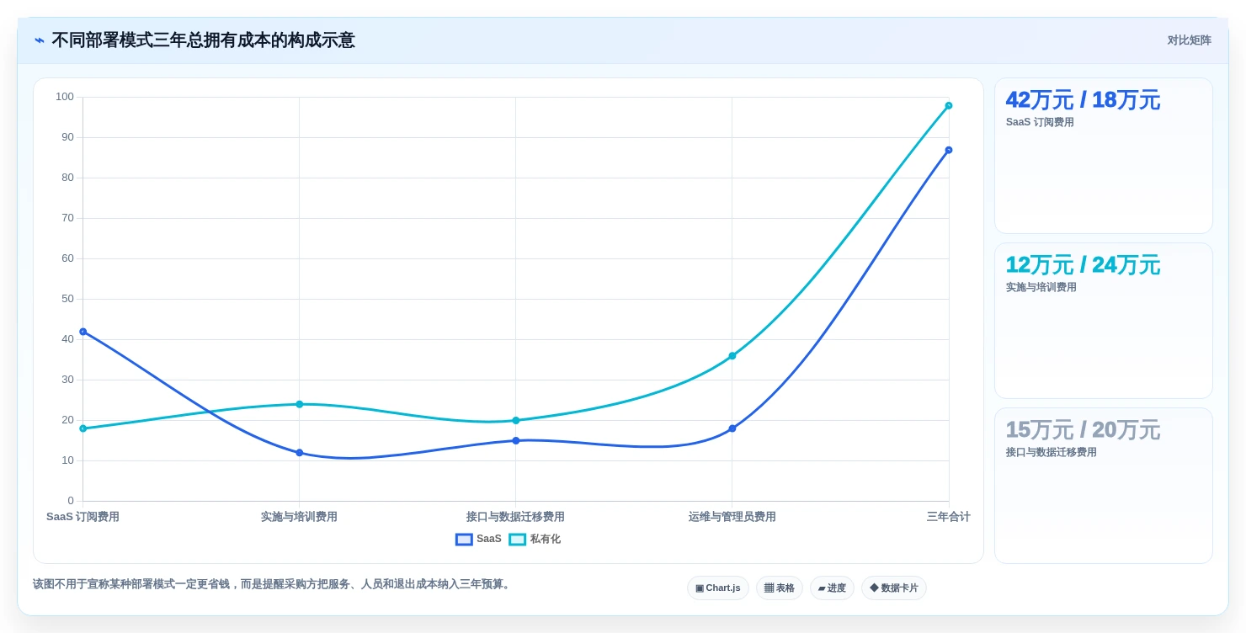Viewport: 1246px width, 633px height.
Task: Click the SaaS legend color box
Action: (464, 540)
